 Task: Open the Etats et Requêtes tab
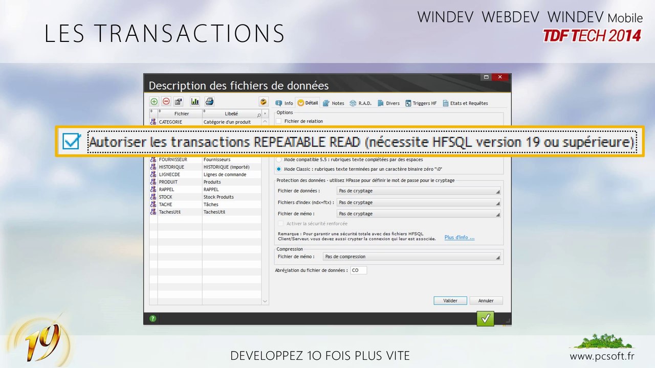click(465, 103)
